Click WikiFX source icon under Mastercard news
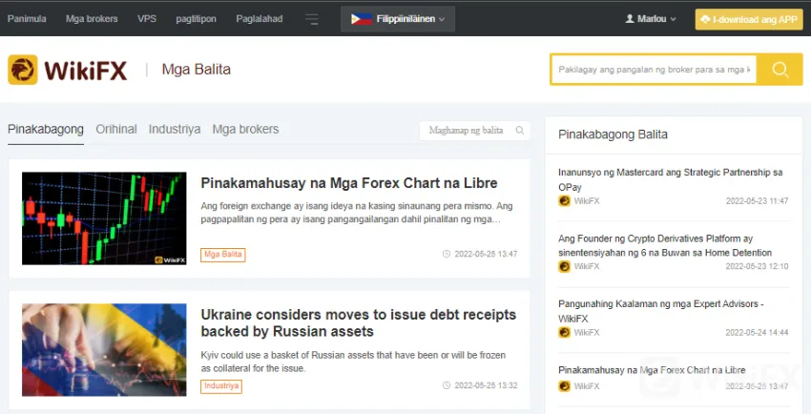 [x=564, y=200]
